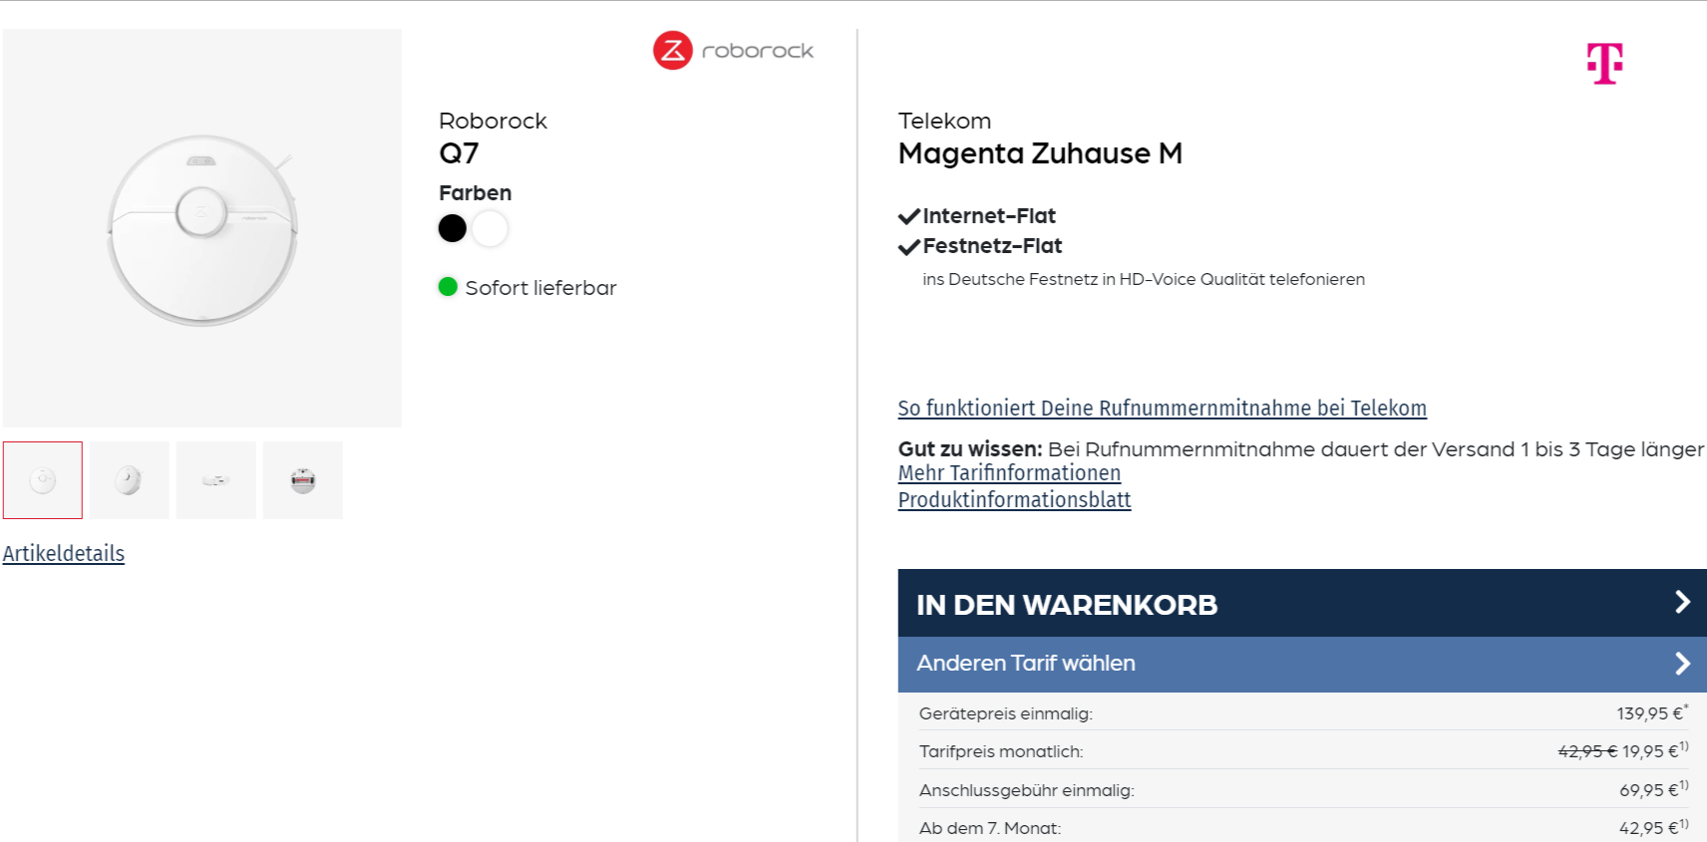
Task: Open the Produktinformationsblatt link
Action: (1014, 500)
